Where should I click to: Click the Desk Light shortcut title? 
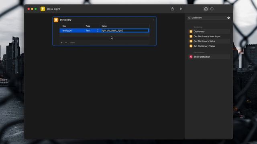pos(53,9)
